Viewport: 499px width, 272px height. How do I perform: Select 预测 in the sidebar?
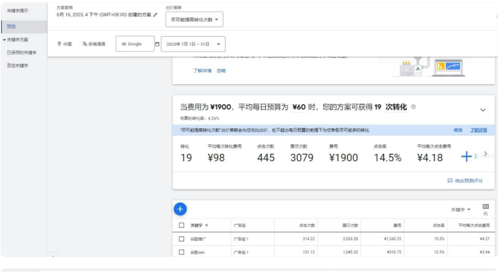click(x=11, y=27)
